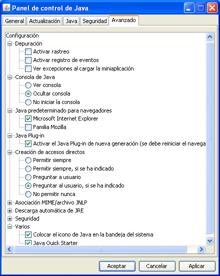The width and height of the screenshot is (220, 276).
Task: Choose Permitir siempre, si se ha indicado
Action: (28, 168)
